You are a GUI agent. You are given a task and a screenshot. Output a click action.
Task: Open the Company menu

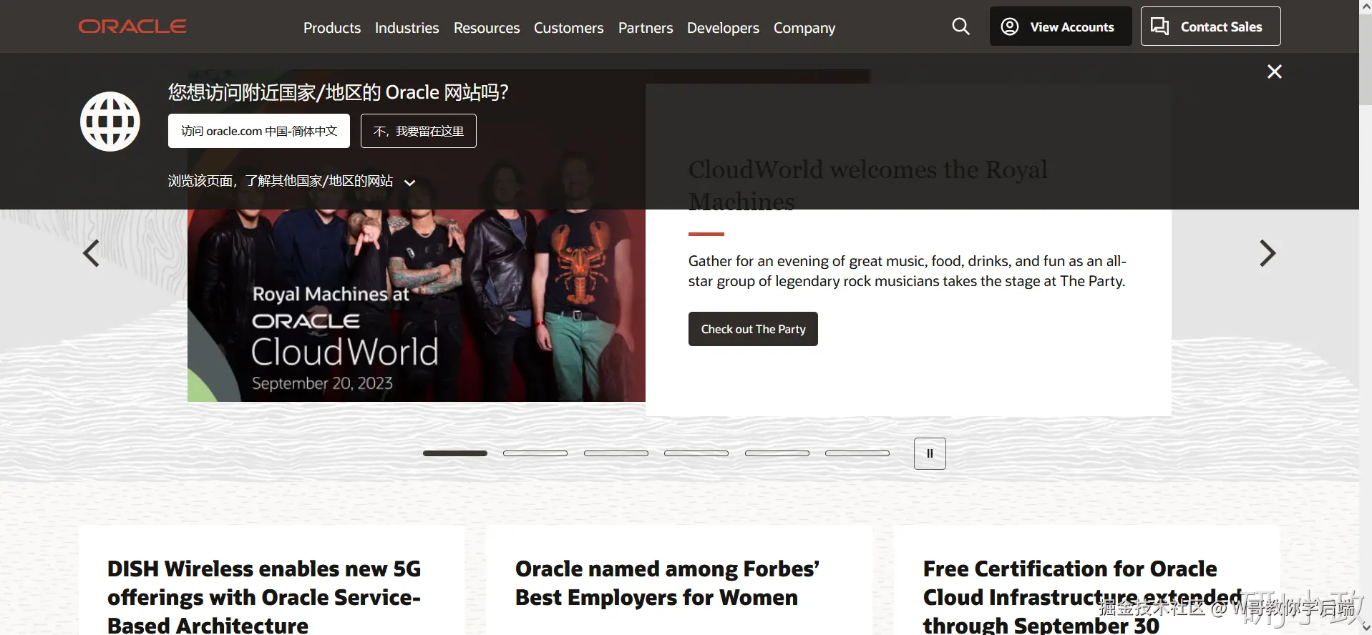[804, 28]
